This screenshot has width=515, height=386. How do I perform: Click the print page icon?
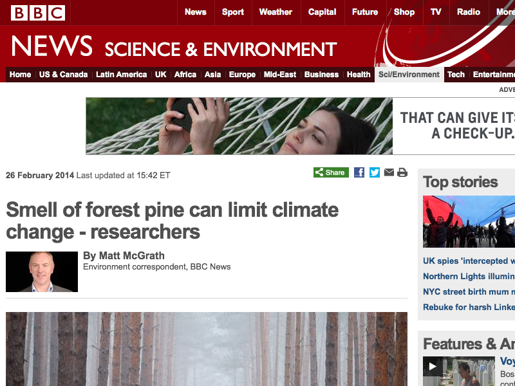pyautogui.click(x=402, y=172)
